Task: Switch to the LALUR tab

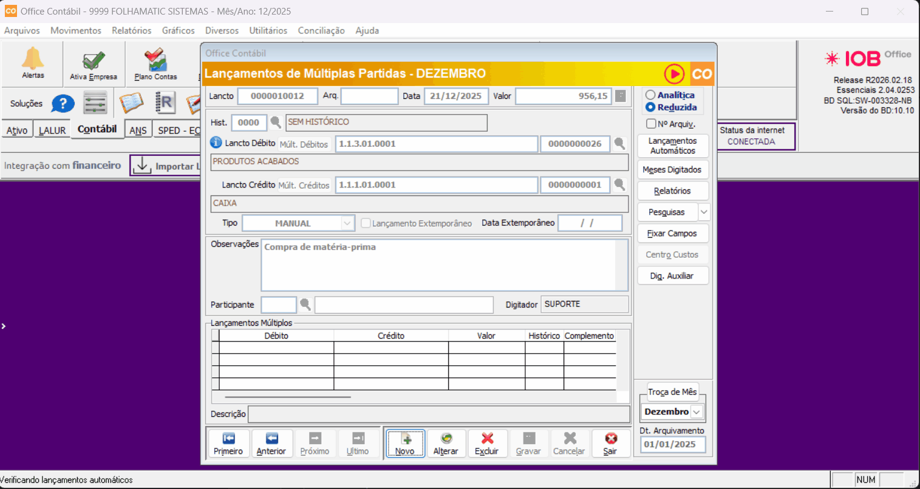Action: click(52, 130)
